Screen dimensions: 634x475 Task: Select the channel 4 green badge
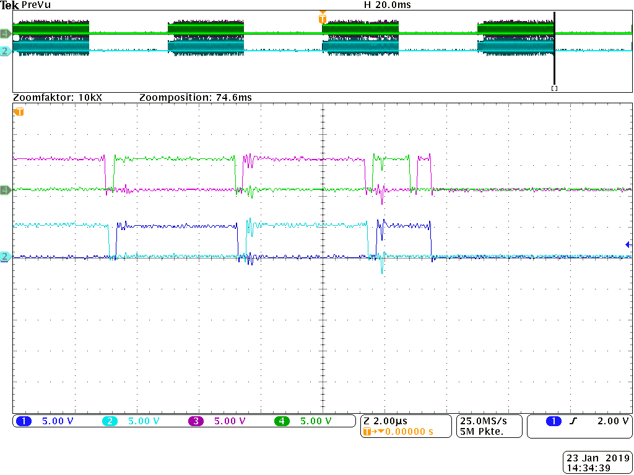(x=282, y=421)
